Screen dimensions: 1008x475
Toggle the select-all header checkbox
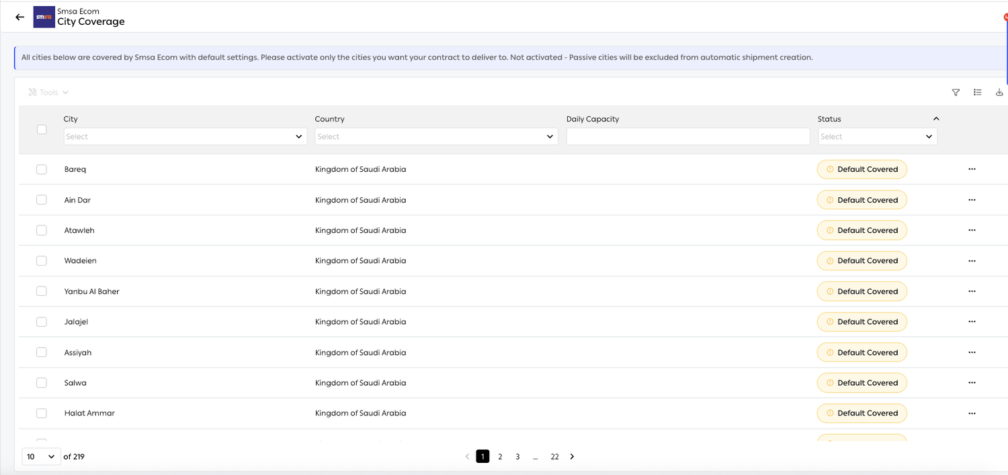click(x=42, y=129)
